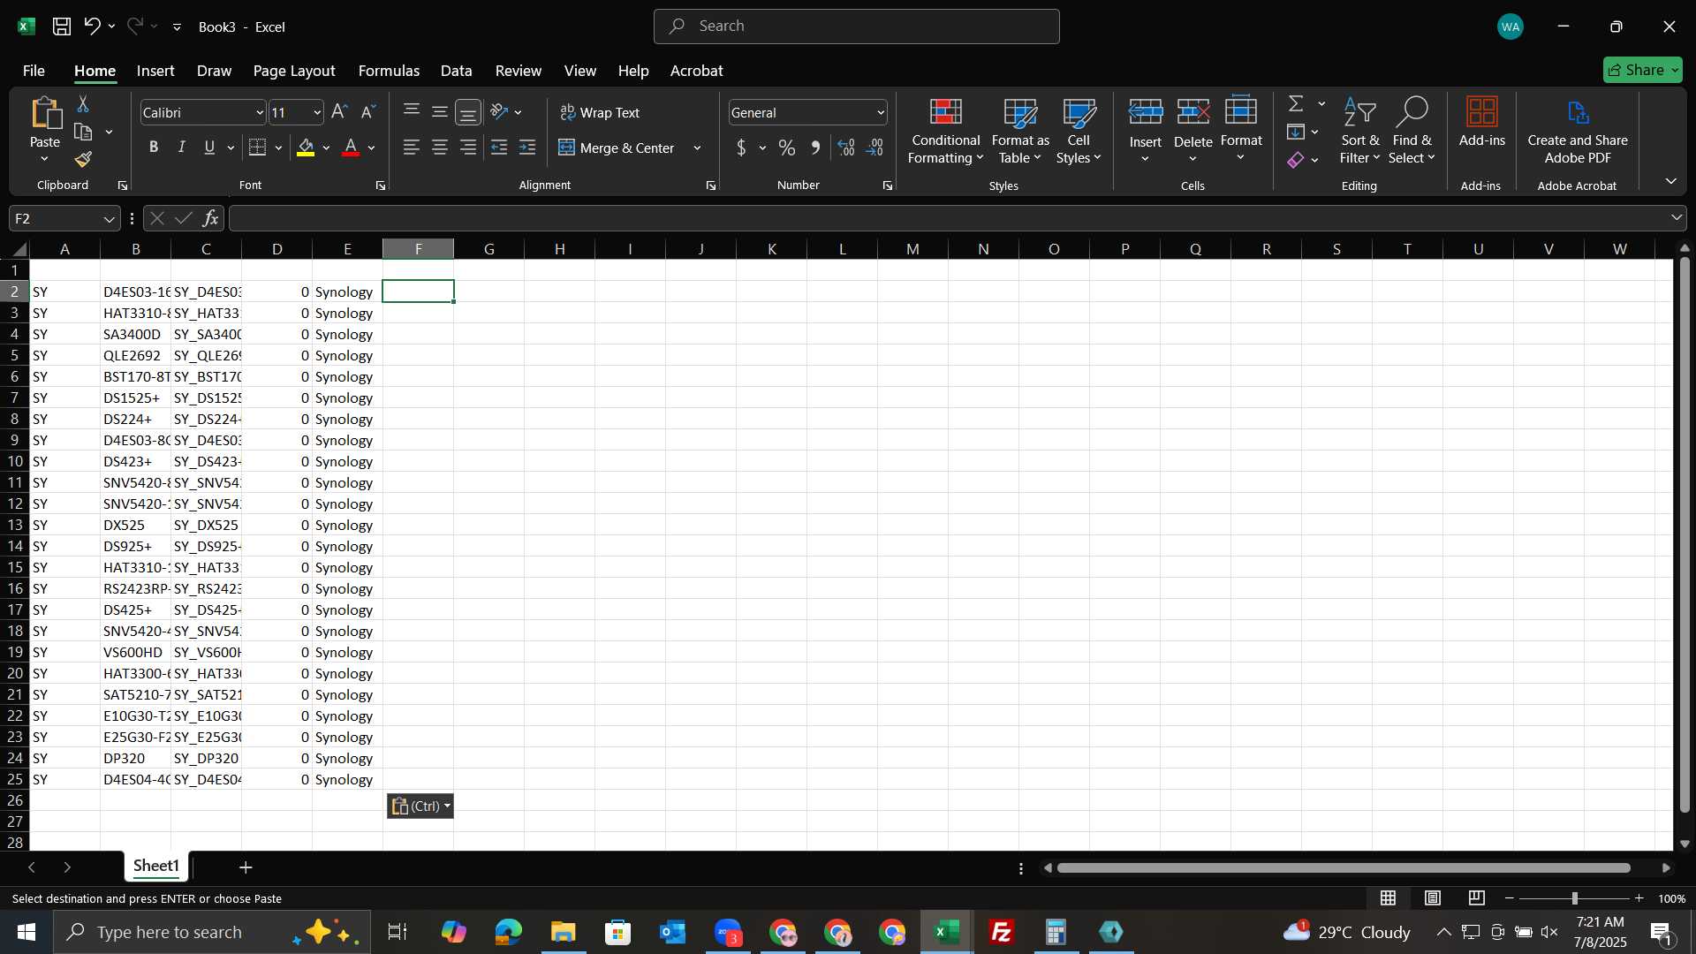Click the Copy icon in Clipboard group

pos(83,132)
